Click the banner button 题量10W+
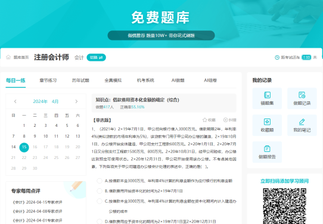 [x=161, y=35]
